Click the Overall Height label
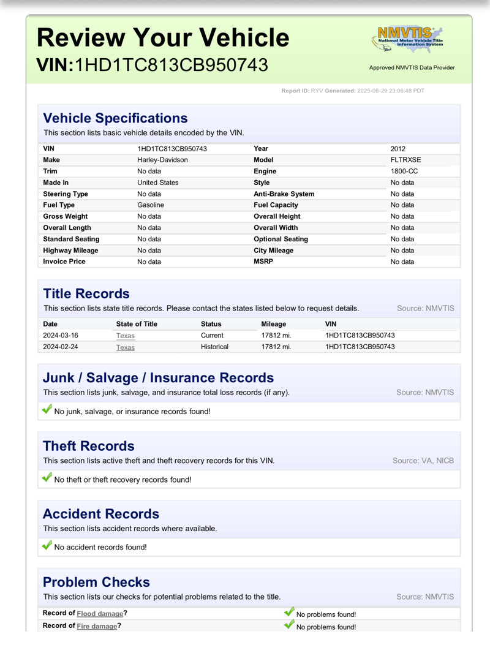 (277, 216)
